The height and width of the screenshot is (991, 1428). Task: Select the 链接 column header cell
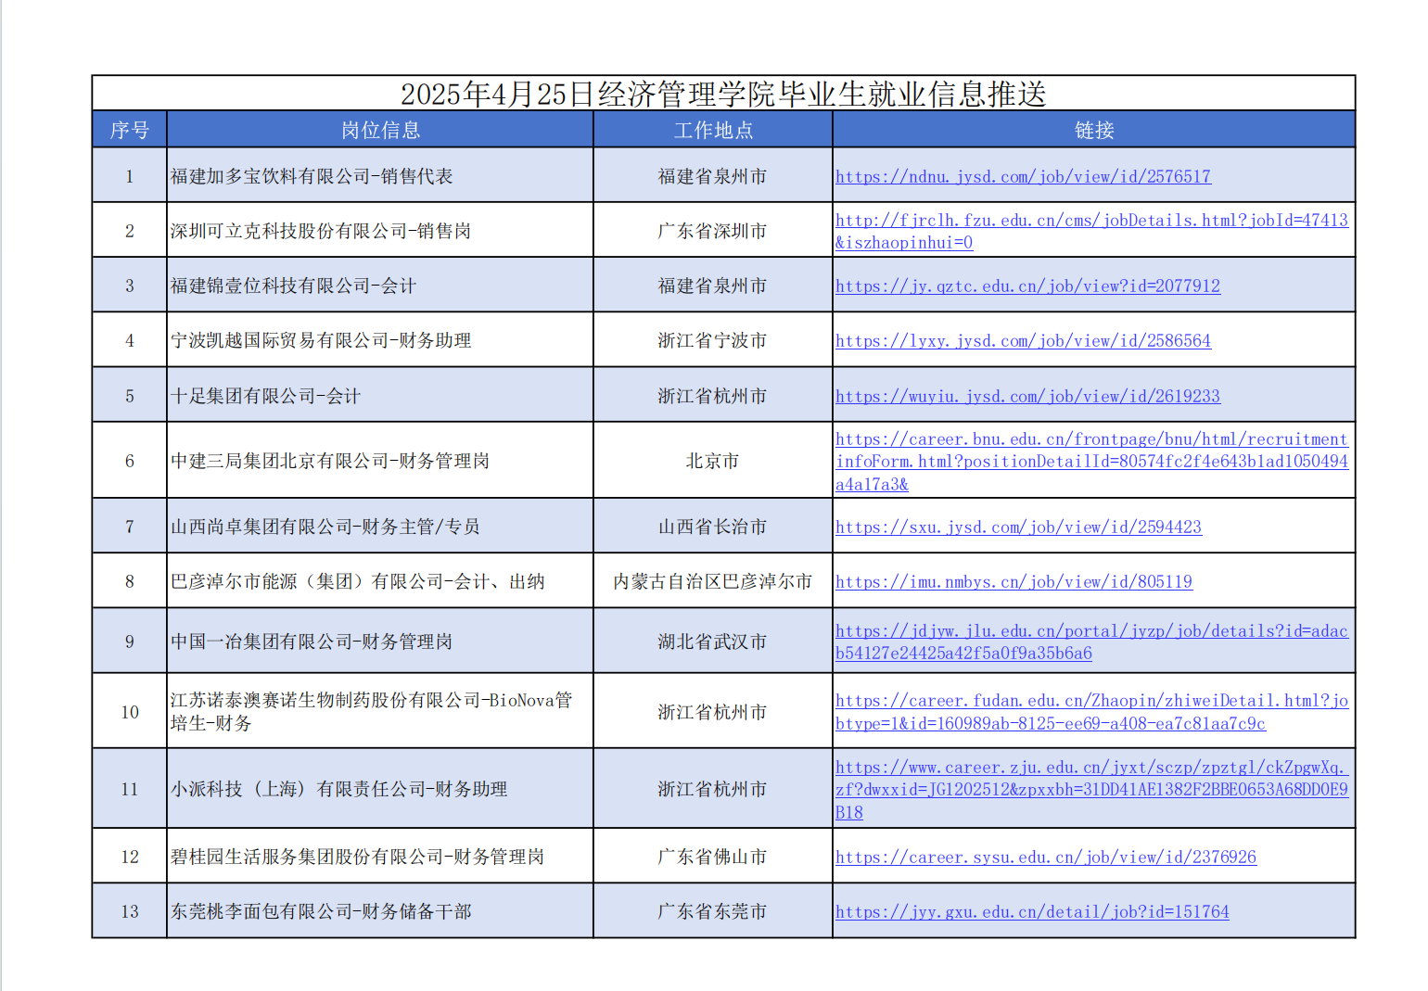click(1093, 130)
